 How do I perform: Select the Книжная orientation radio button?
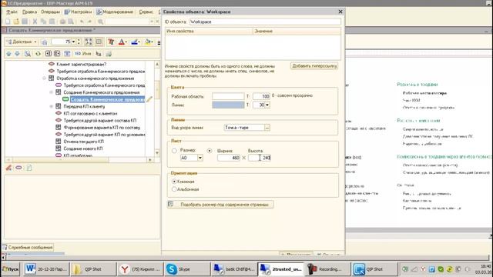pyautogui.click(x=174, y=182)
